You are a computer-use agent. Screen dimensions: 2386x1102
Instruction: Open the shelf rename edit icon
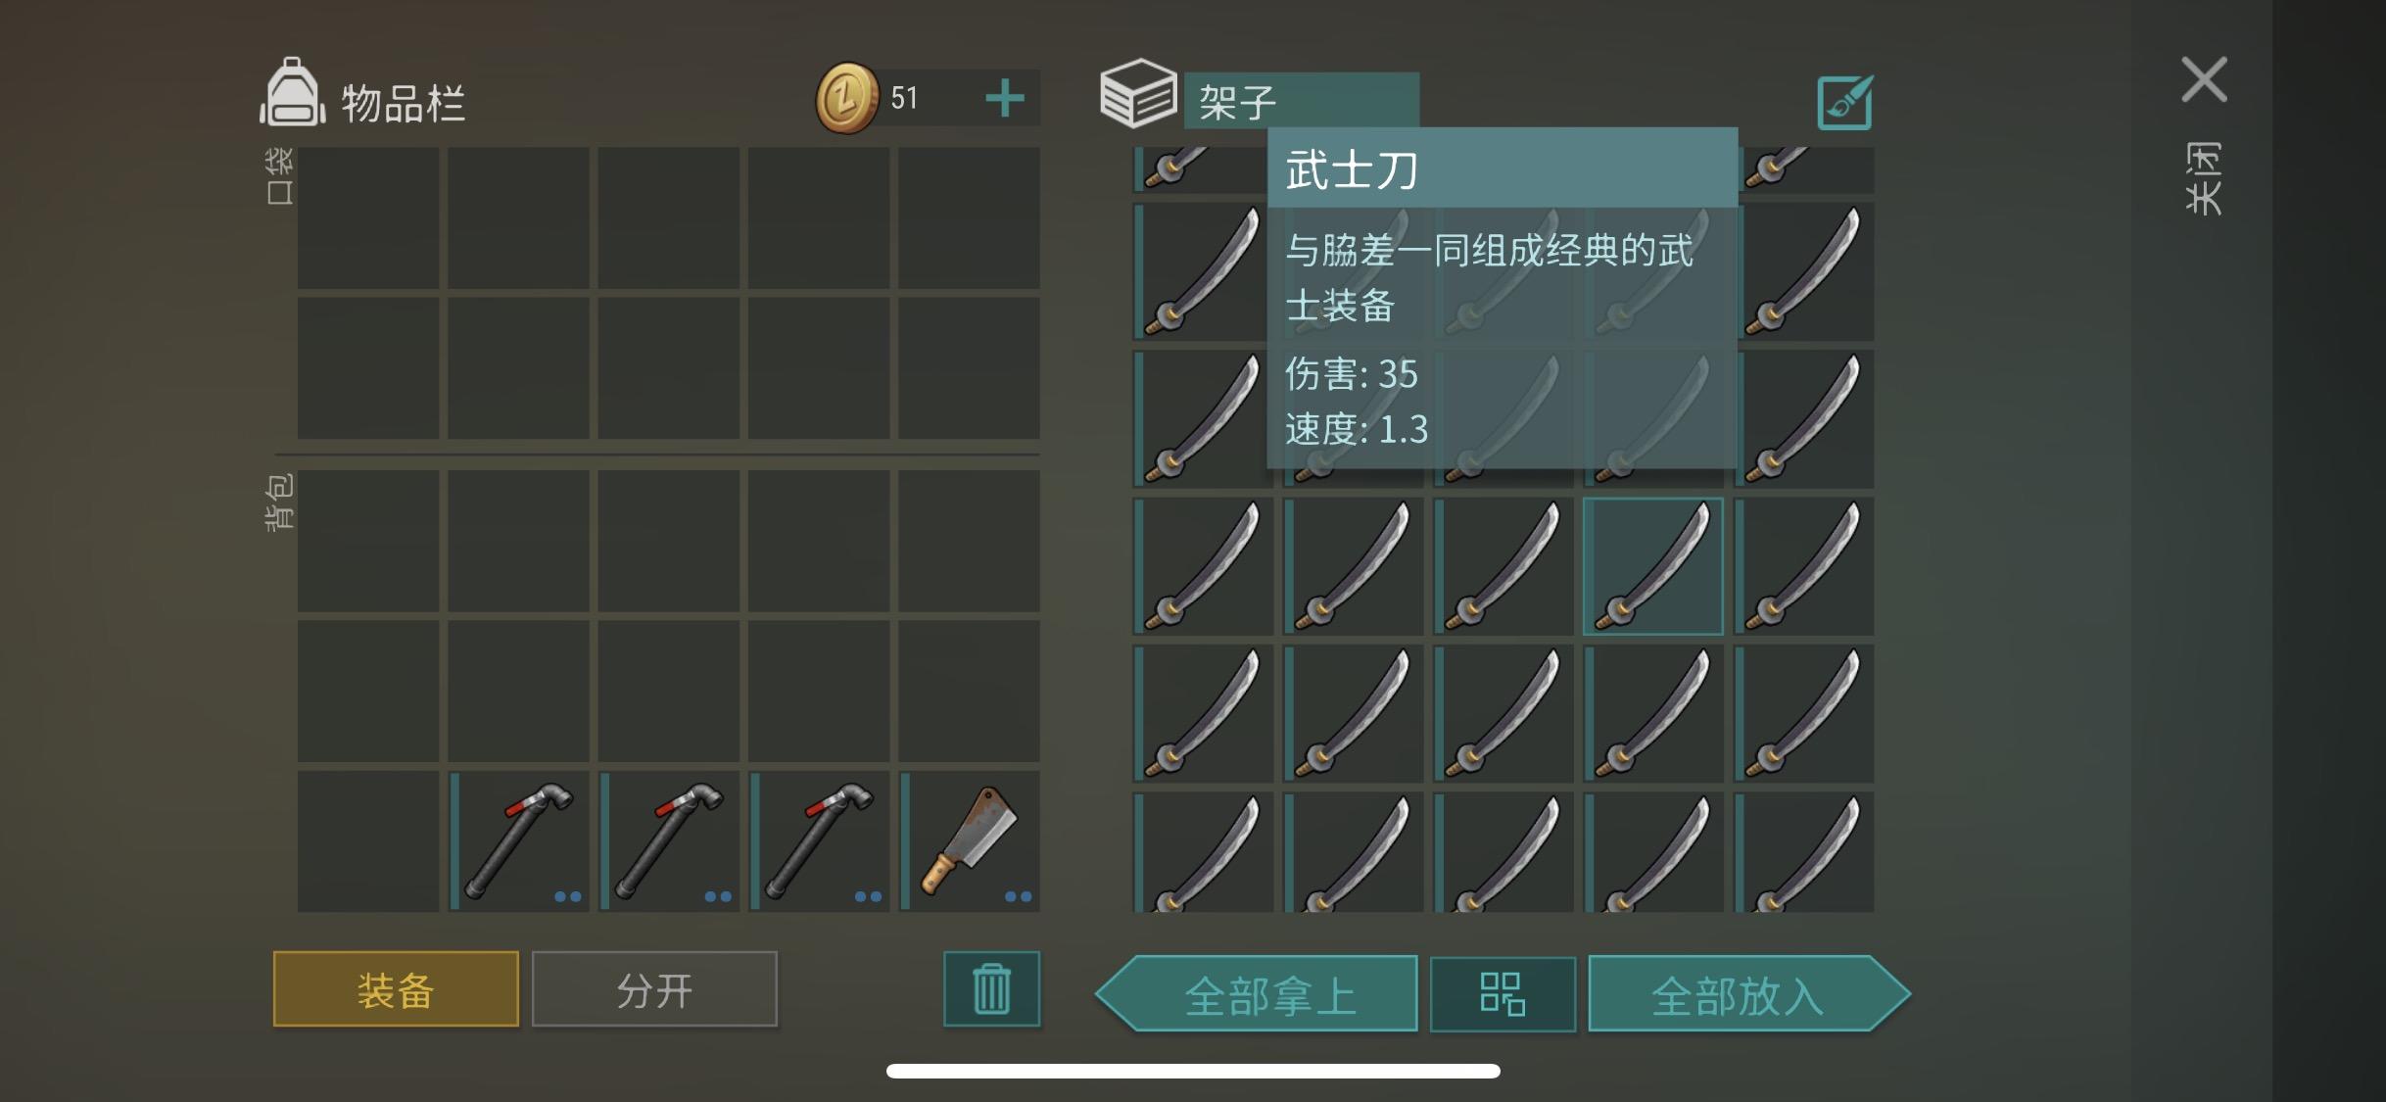1844,102
